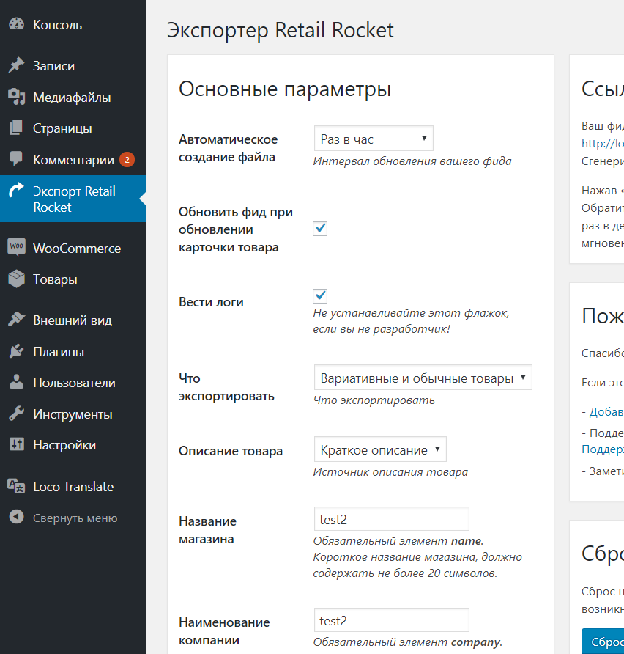Click the Основные параметры heading

pos(285,89)
